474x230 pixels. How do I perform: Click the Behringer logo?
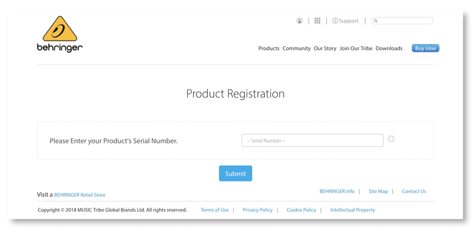[60, 34]
